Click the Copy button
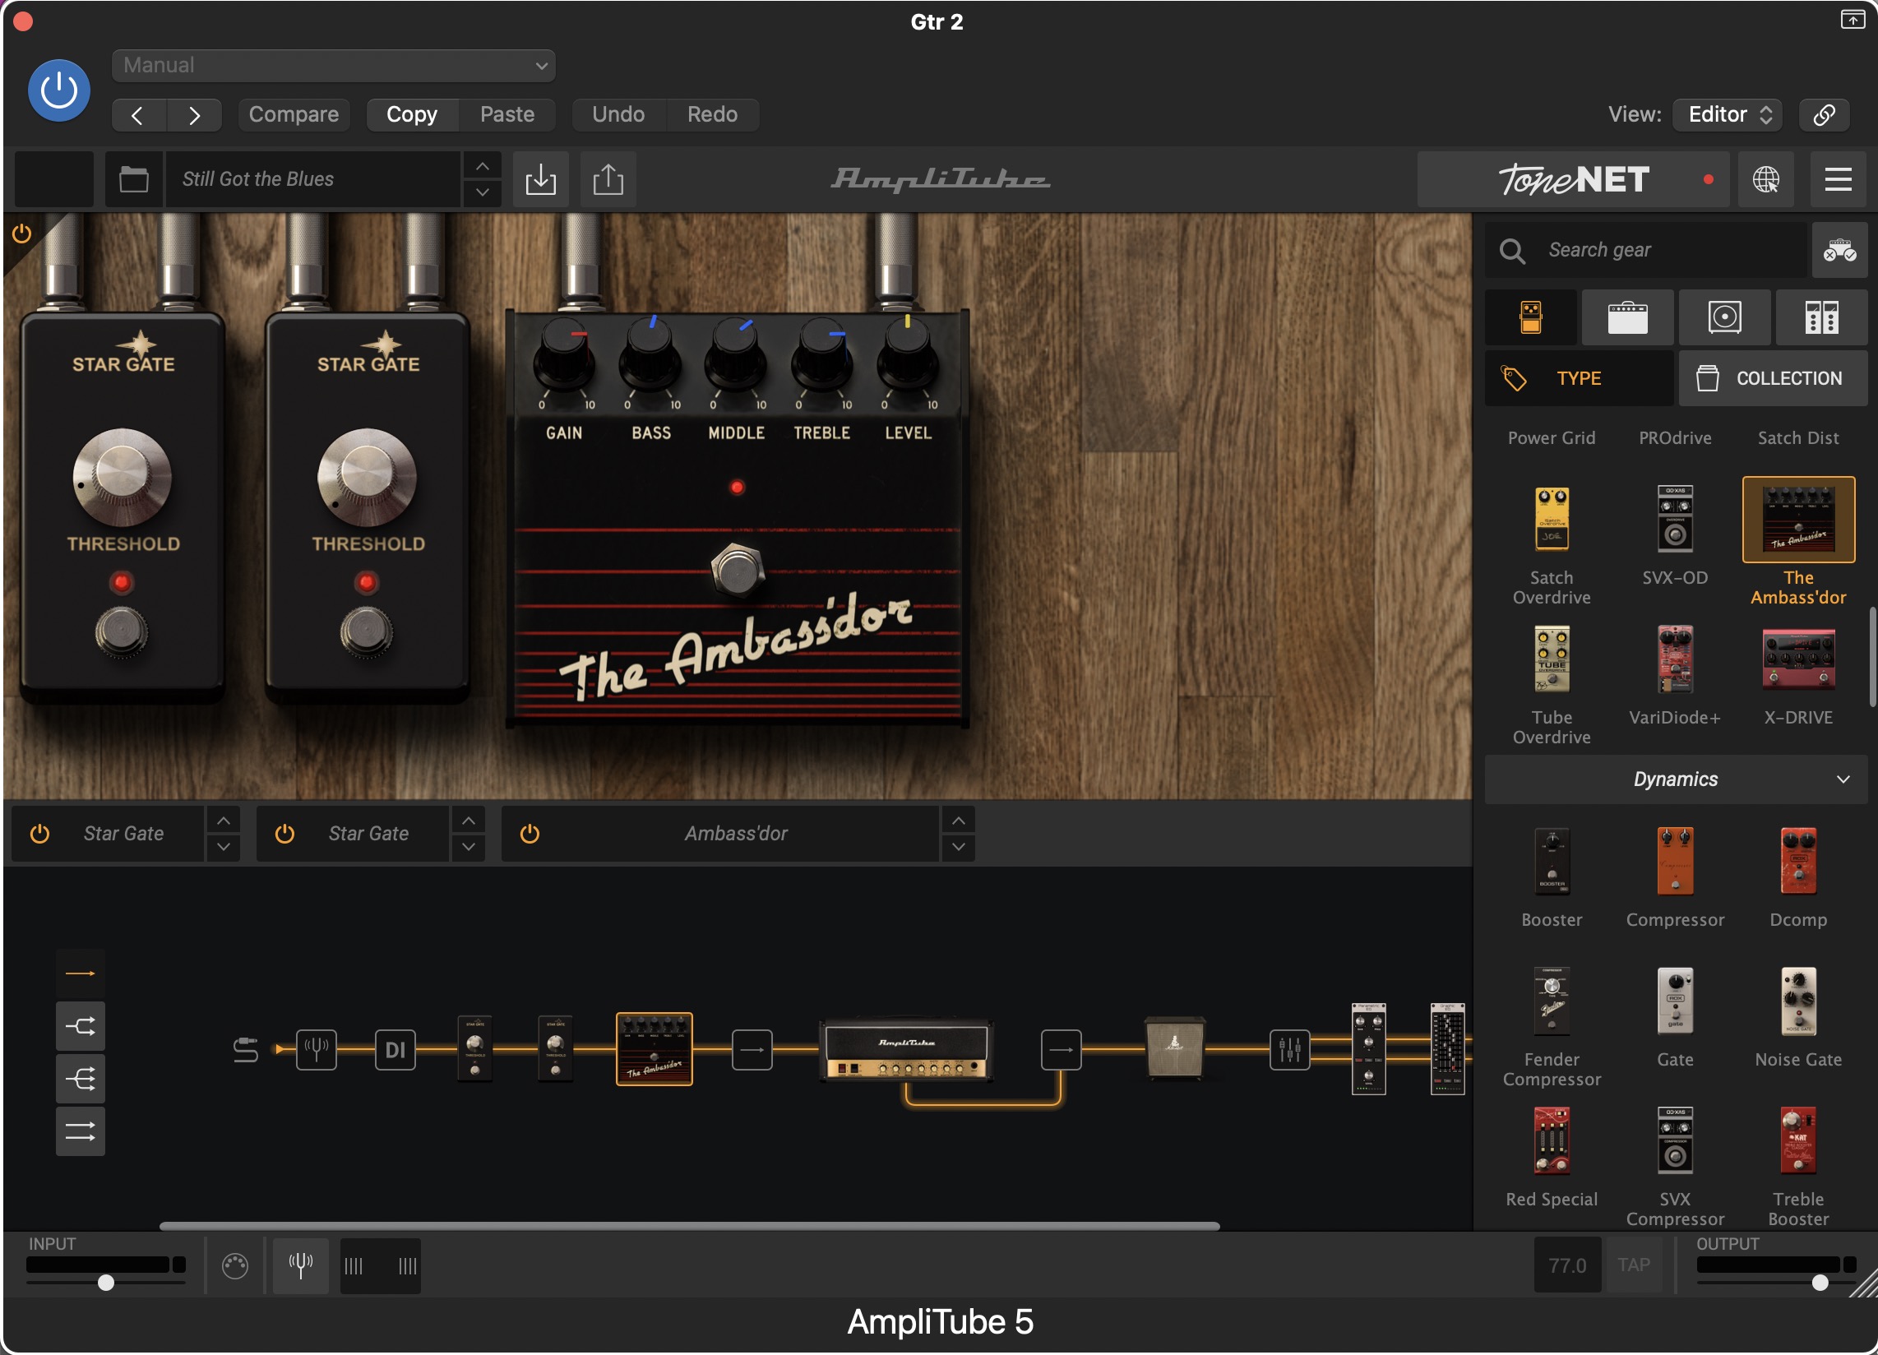This screenshot has height=1355, width=1878. 412,114
